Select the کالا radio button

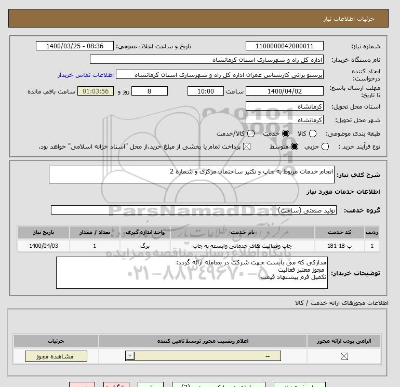313,134
